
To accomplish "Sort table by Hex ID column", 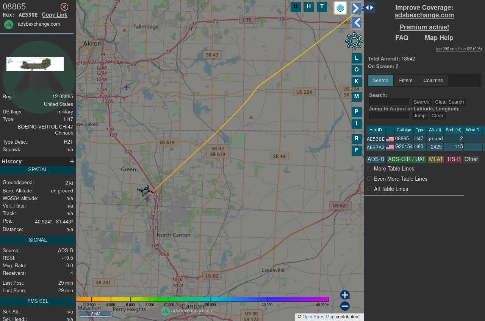I will tap(375, 130).
